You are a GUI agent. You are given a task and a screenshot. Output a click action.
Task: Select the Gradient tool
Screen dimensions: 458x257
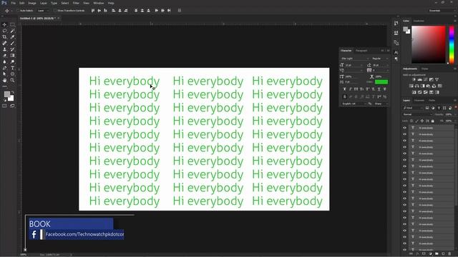12,56
